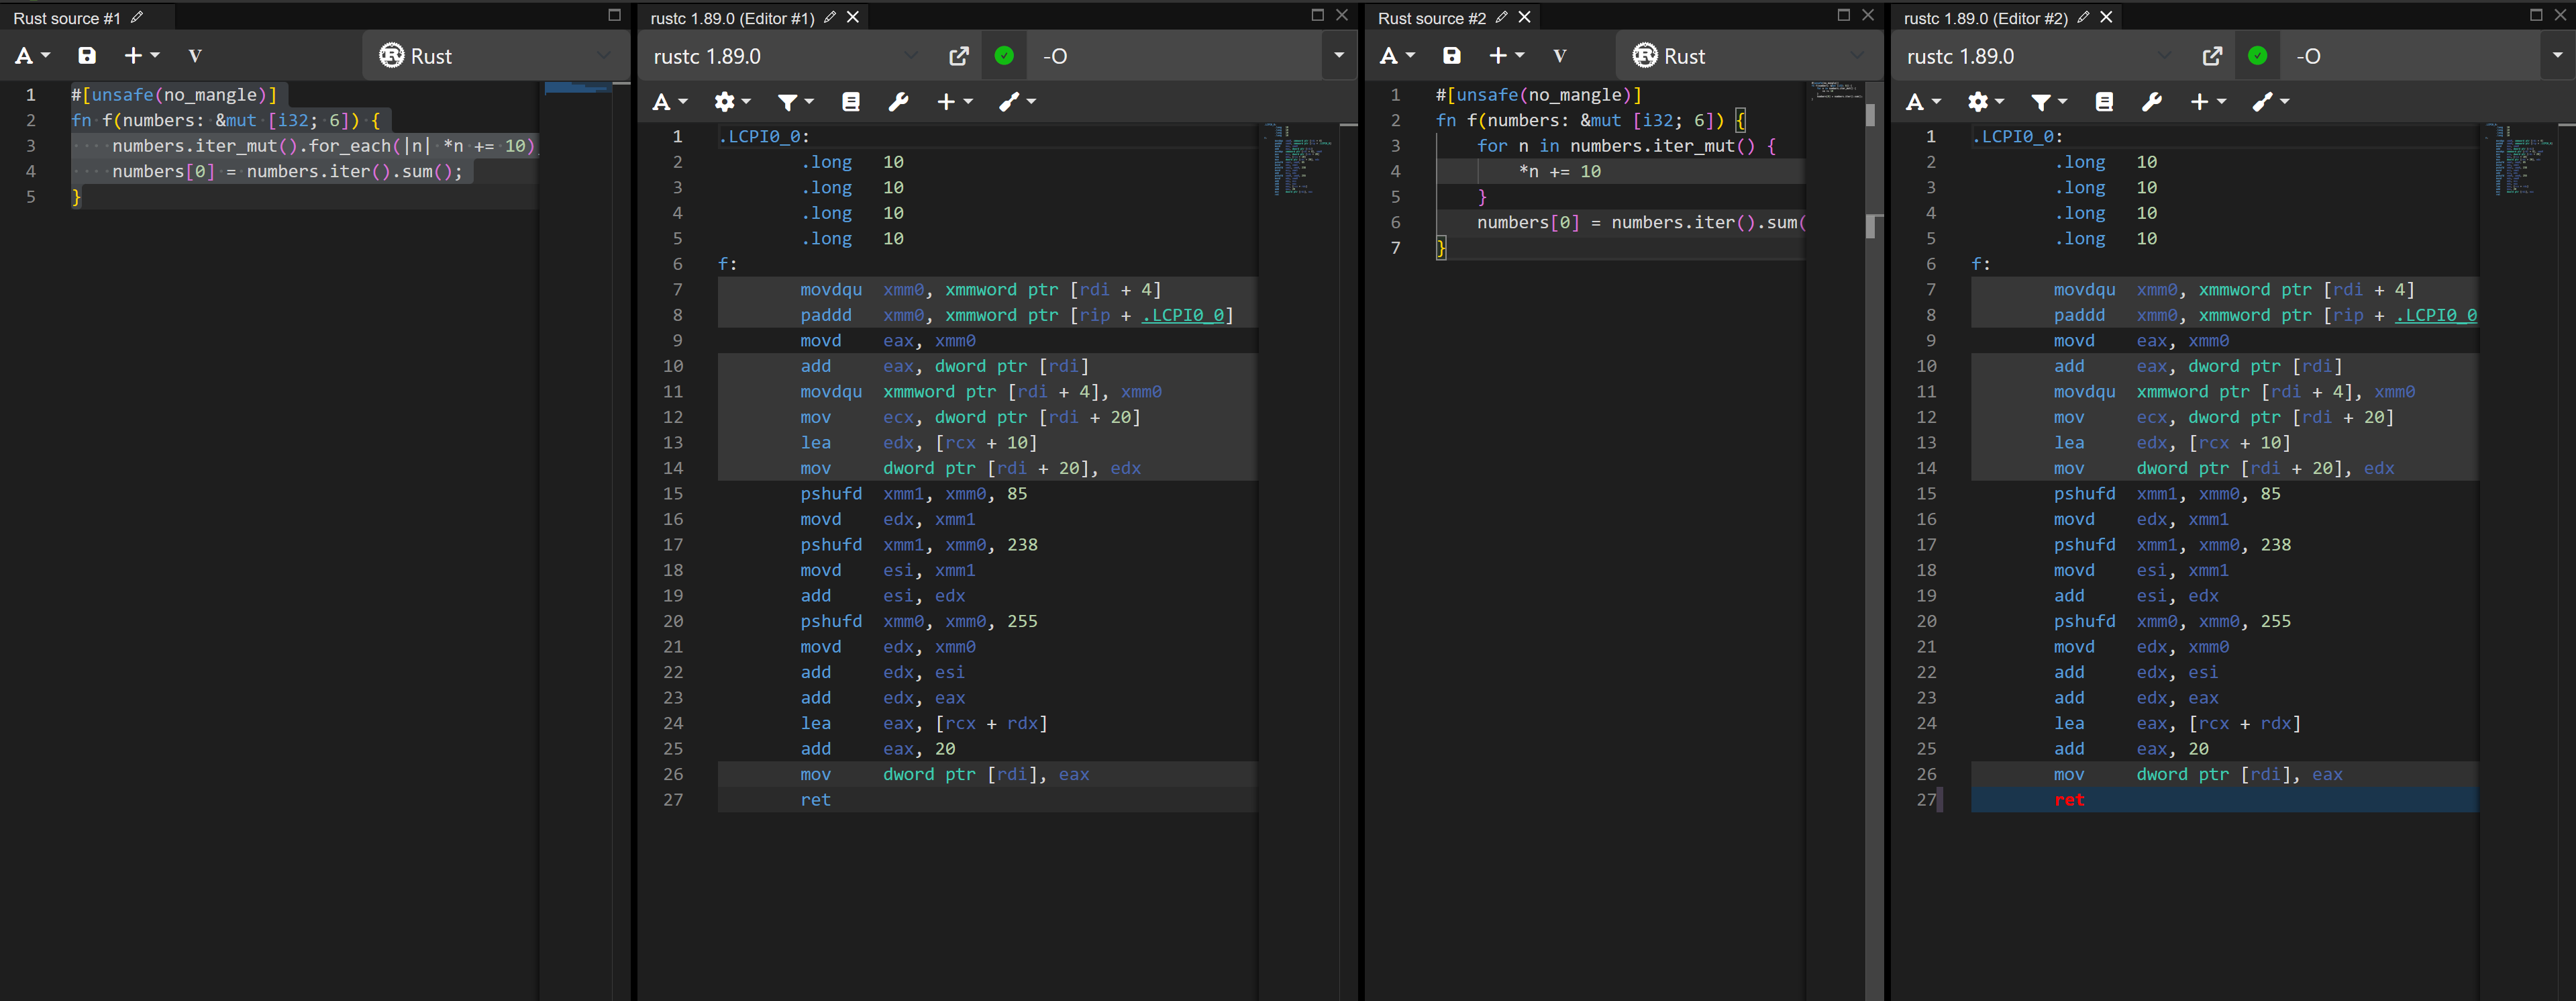The image size is (2576, 1001).
Task: Toggle Vim mode in Rust source #2
Action: click(1559, 56)
